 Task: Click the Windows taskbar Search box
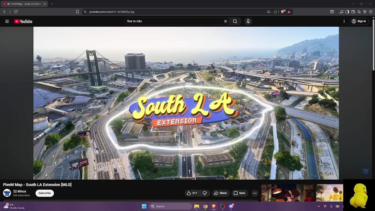[171, 206]
